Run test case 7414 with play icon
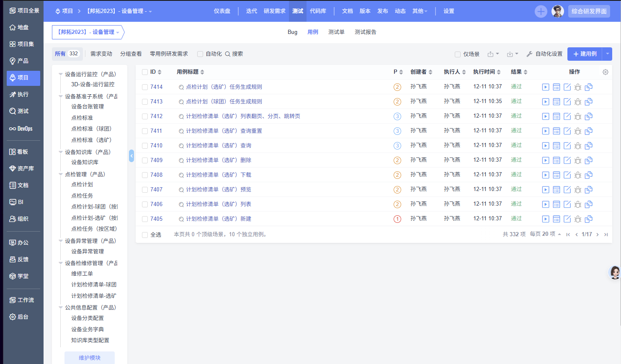The width and height of the screenshot is (621, 364). click(545, 87)
